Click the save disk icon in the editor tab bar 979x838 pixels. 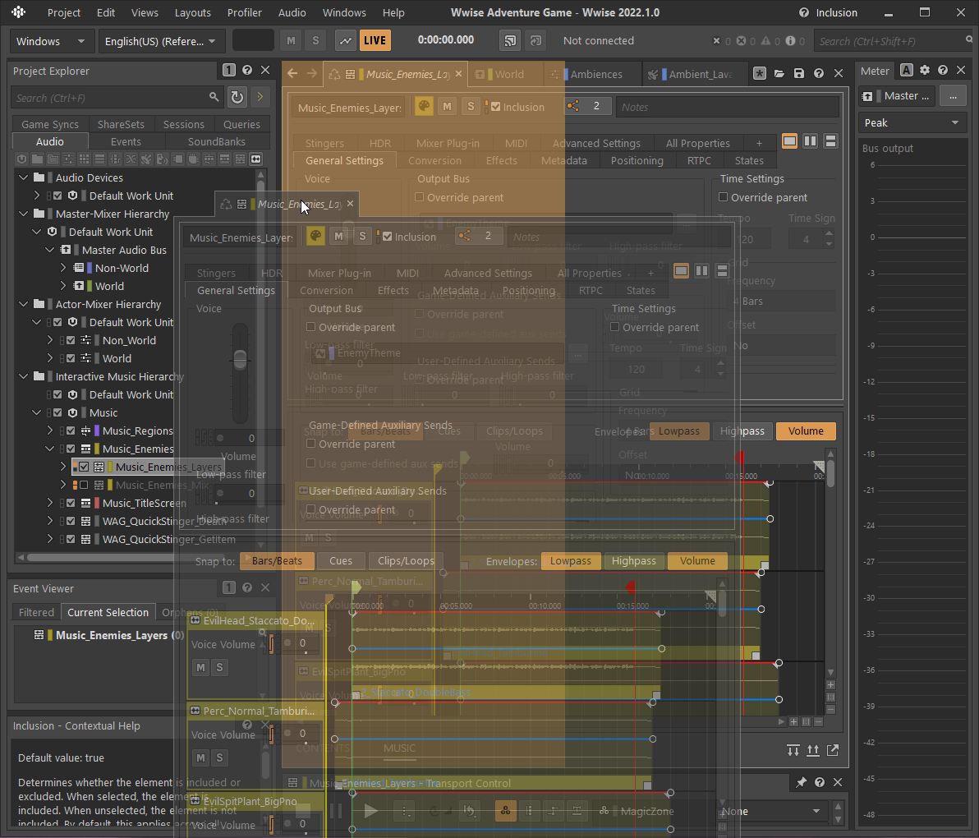point(799,74)
